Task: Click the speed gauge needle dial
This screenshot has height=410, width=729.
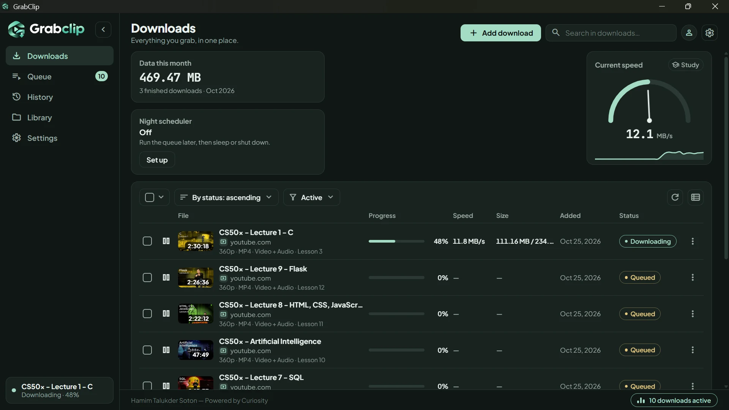Action: (649, 102)
